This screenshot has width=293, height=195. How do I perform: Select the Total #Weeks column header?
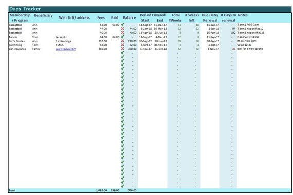tap(175, 17)
